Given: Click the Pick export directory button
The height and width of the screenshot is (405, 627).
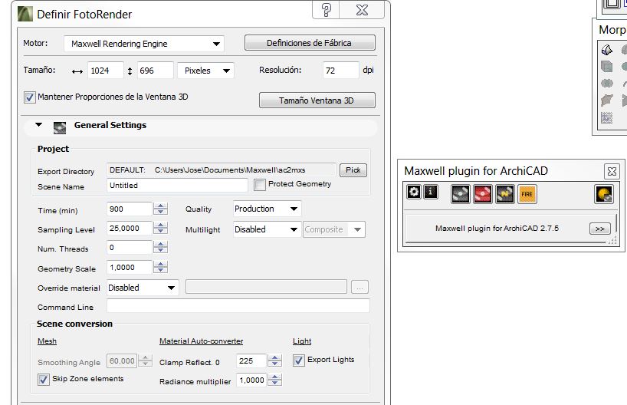Looking at the screenshot, I should [x=353, y=170].
